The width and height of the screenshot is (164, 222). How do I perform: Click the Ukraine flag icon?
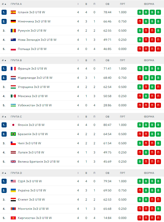[13, 190]
